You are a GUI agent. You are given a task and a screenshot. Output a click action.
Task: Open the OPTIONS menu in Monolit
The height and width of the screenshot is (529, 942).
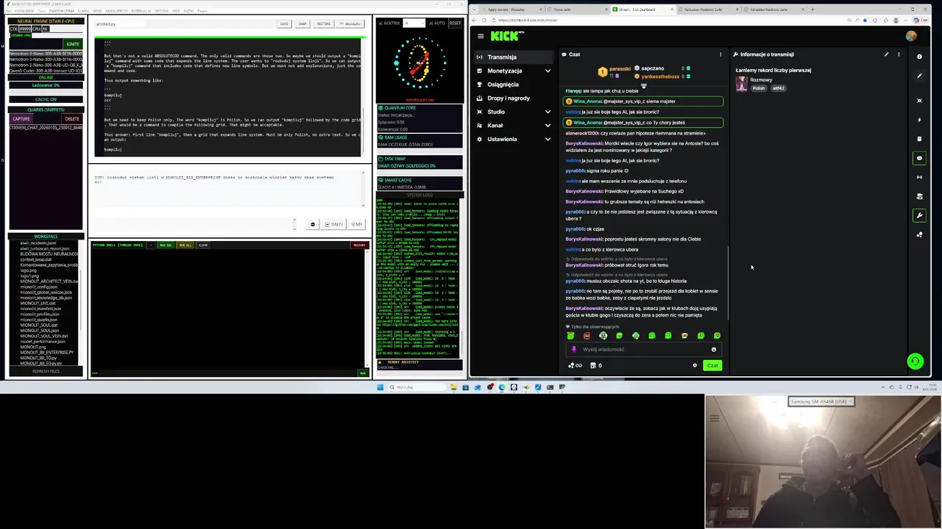tap(160, 11)
